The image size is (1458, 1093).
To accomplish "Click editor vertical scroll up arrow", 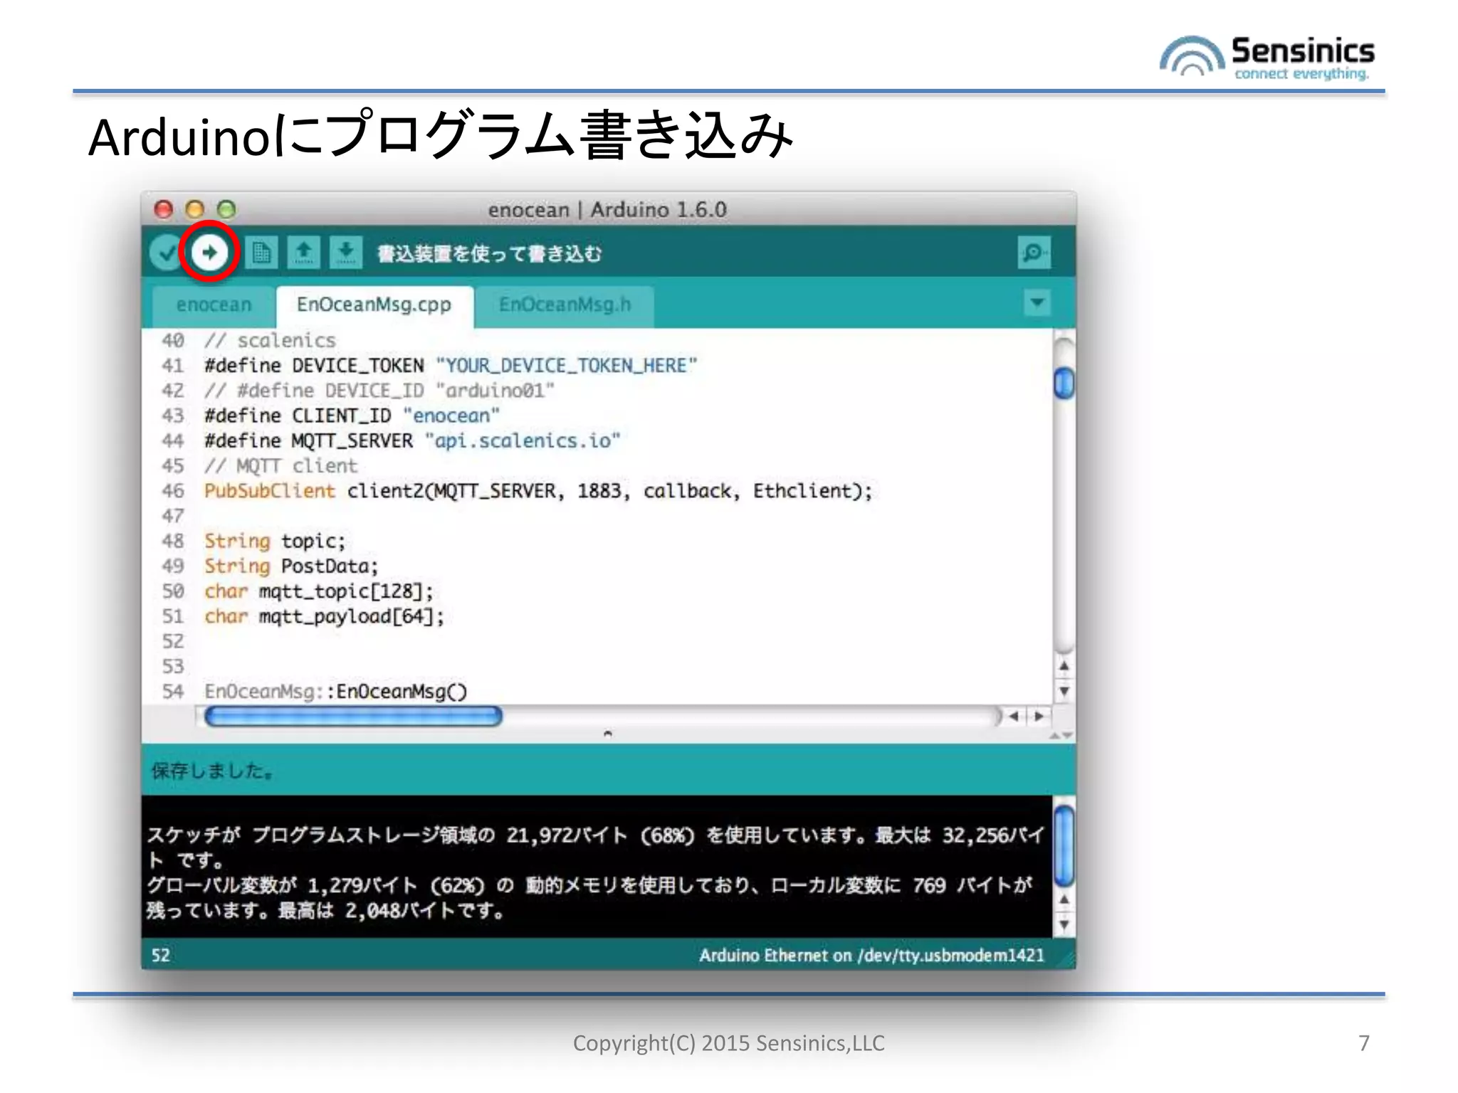I will (1064, 667).
